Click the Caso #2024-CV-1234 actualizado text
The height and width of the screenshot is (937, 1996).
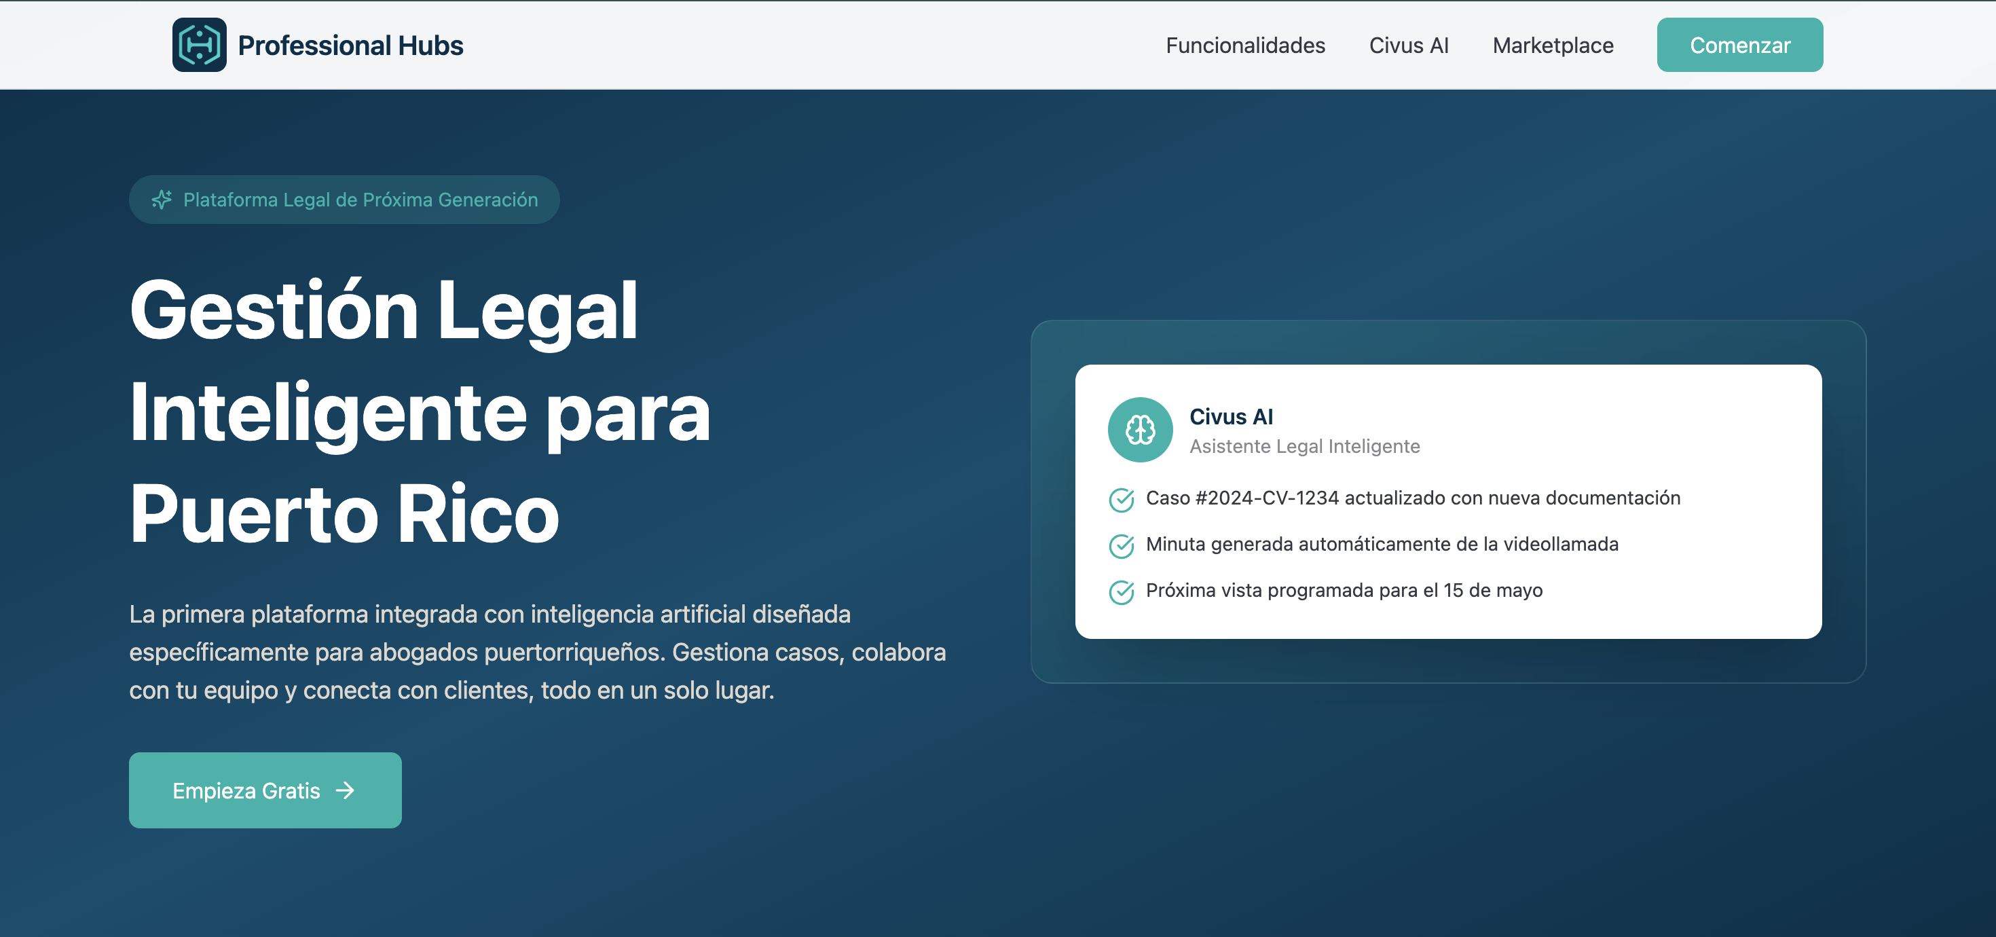1413,498
